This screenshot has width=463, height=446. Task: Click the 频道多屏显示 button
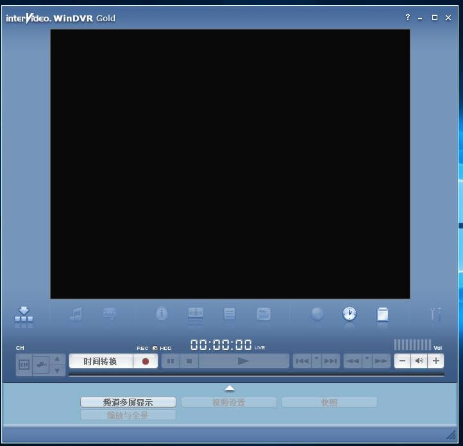[128, 402]
